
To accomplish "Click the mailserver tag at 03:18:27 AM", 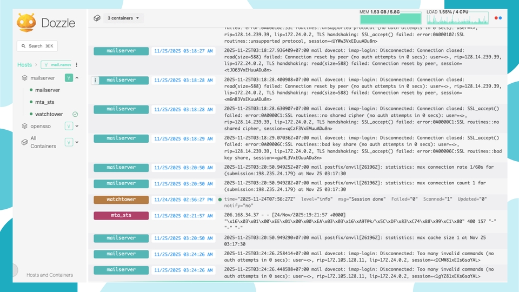I will 121,51.
